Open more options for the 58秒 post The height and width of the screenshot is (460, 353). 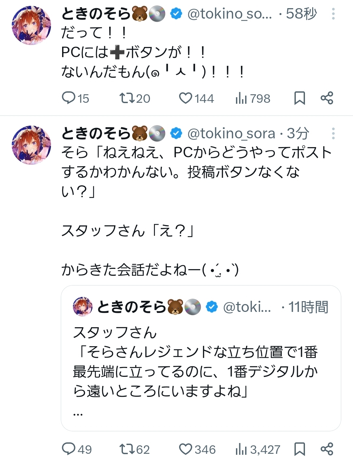coord(333,14)
